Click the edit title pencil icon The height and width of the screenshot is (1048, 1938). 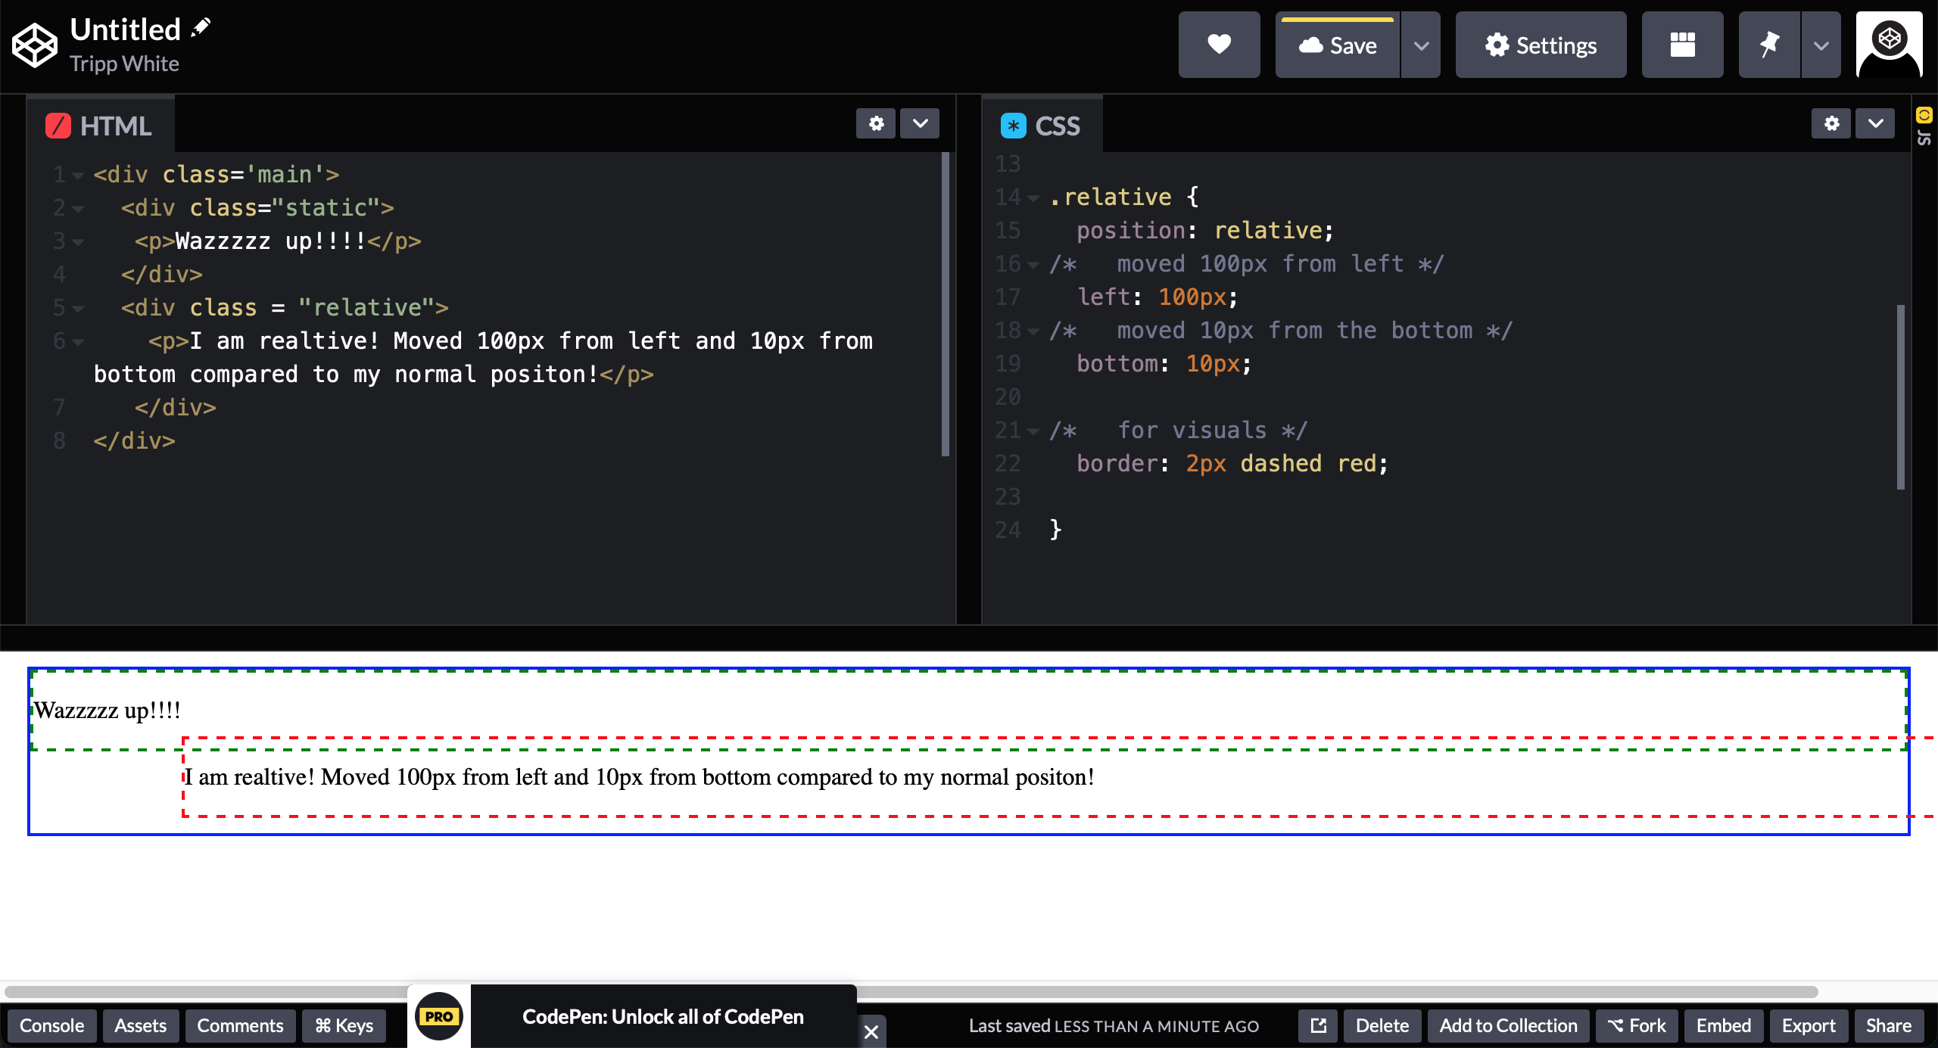pos(201,28)
